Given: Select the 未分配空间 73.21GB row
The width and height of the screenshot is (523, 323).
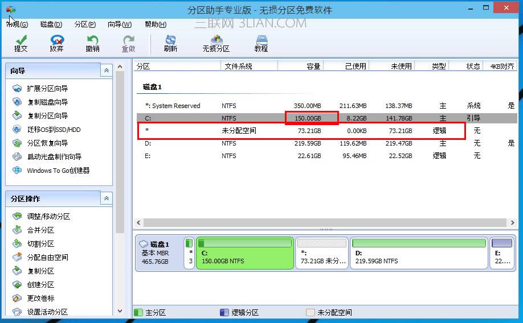Looking at the screenshot, I should click(327, 131).
